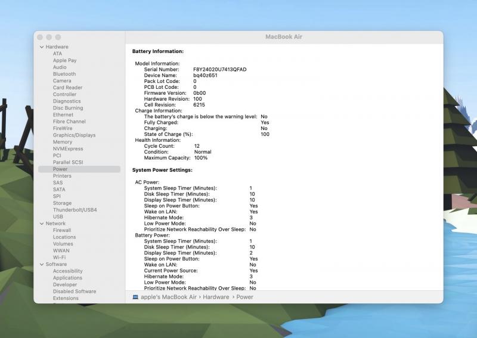Select Camera in the sidebar
The height and width of the screenshot is (338, 477).
62,80
